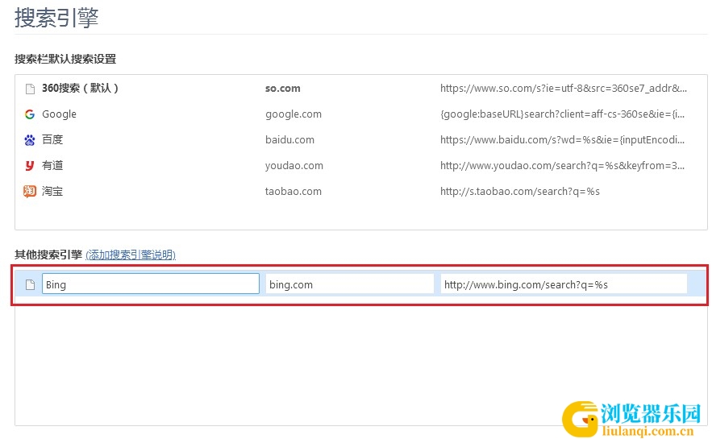The image size is (712, 439).
Task: Select the 360搜索（默认） engine name
Action: (x=81, y=88)
